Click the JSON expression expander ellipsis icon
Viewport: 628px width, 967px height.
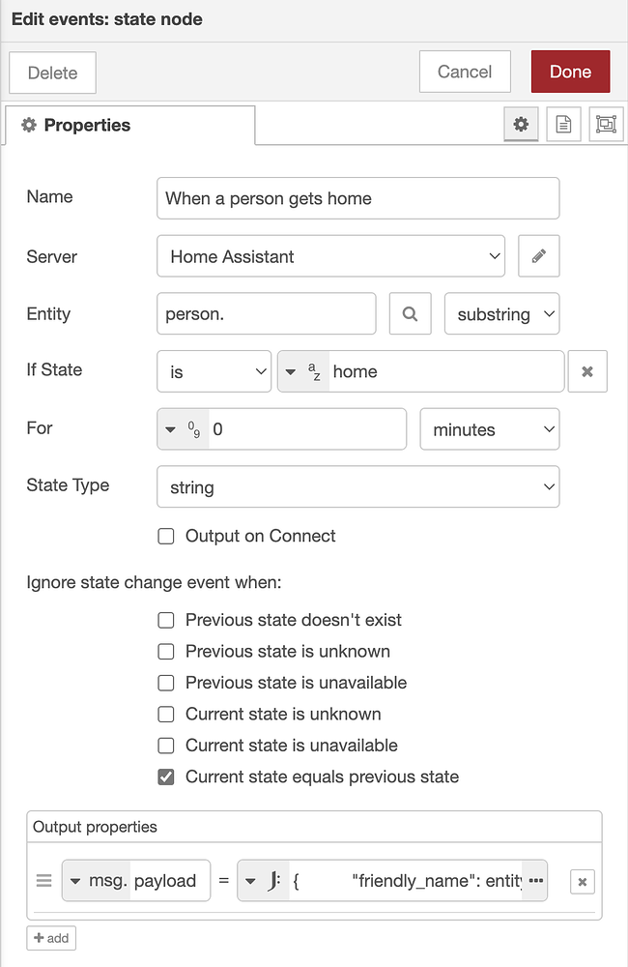click(x=535, y=881)
